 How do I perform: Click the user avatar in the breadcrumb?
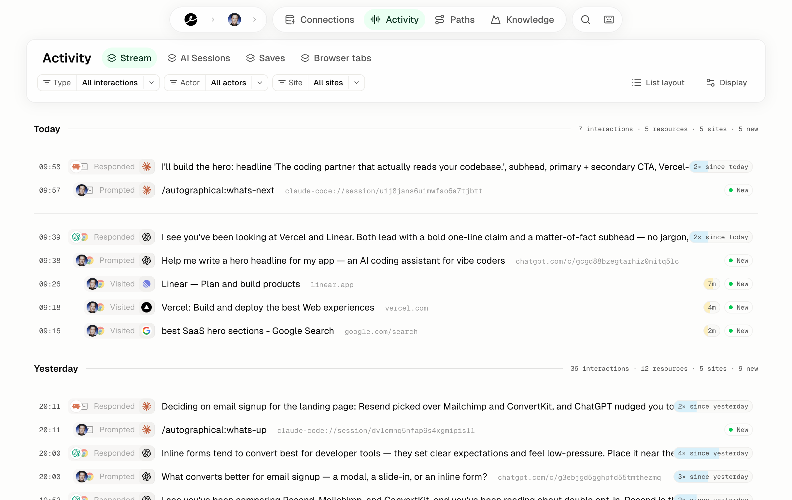pos(234,20)
